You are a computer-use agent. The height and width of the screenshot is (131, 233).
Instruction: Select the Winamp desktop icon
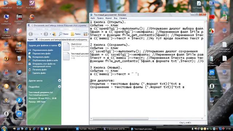click(6, 101)
